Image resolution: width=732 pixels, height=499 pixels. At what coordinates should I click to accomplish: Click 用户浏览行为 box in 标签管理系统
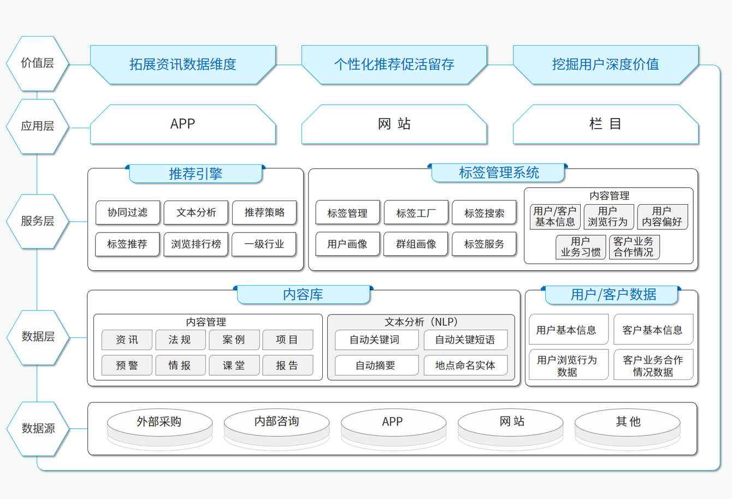pyautogui.click(x=608, y=217)
